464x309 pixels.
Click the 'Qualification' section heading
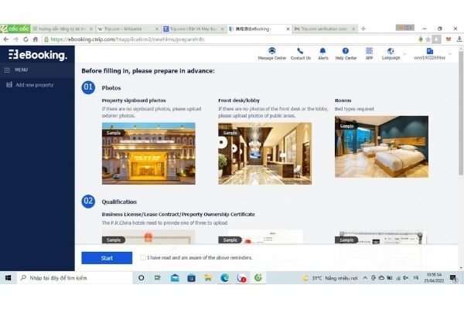click(119, 202)
